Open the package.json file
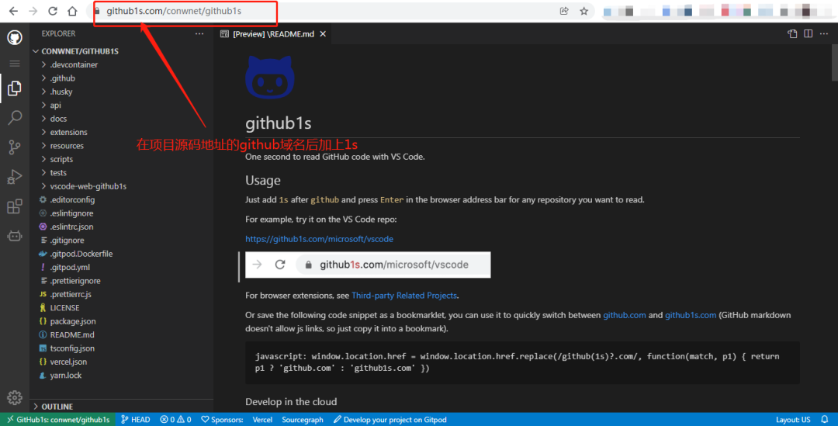Screen dimensions: 838x426 pos(123,321)
